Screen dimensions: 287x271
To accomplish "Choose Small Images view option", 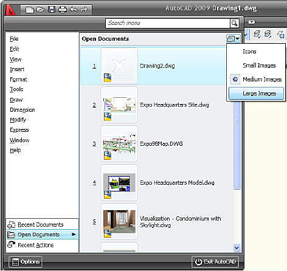I will pos(259,66).
